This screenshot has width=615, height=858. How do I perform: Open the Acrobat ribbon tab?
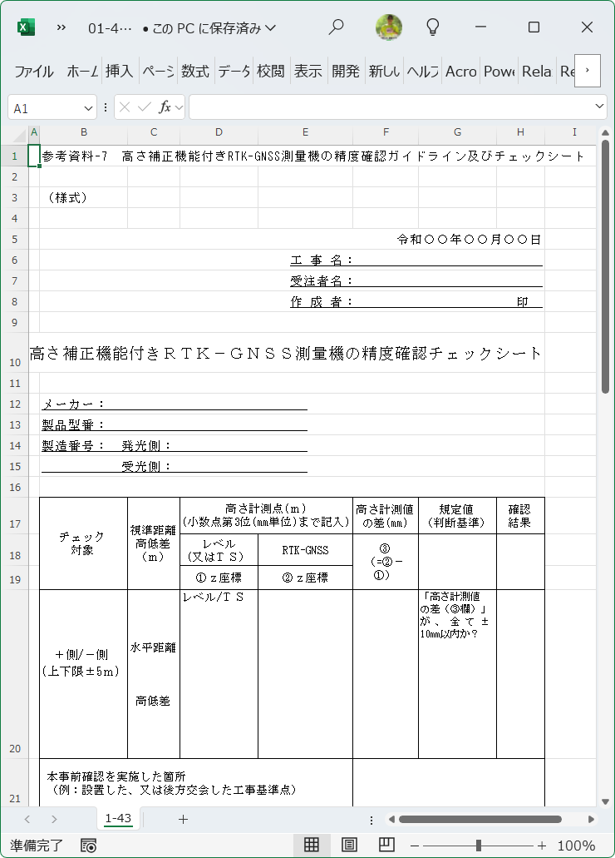[x=461, y=71]
